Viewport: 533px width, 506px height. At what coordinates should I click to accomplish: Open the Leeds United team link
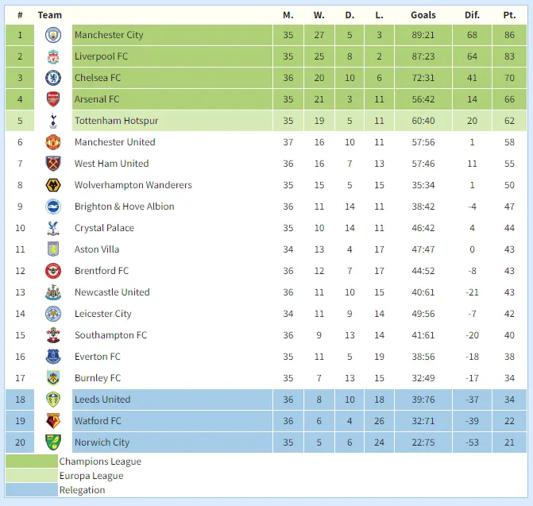tap(102, 400)
